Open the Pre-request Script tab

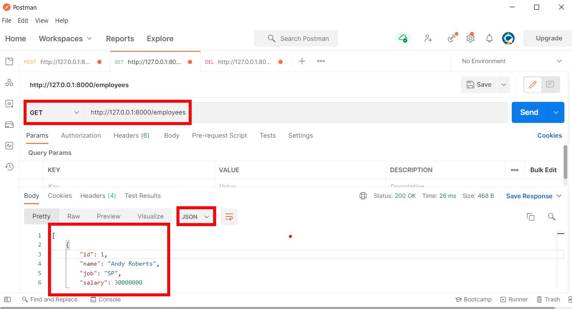219,136
